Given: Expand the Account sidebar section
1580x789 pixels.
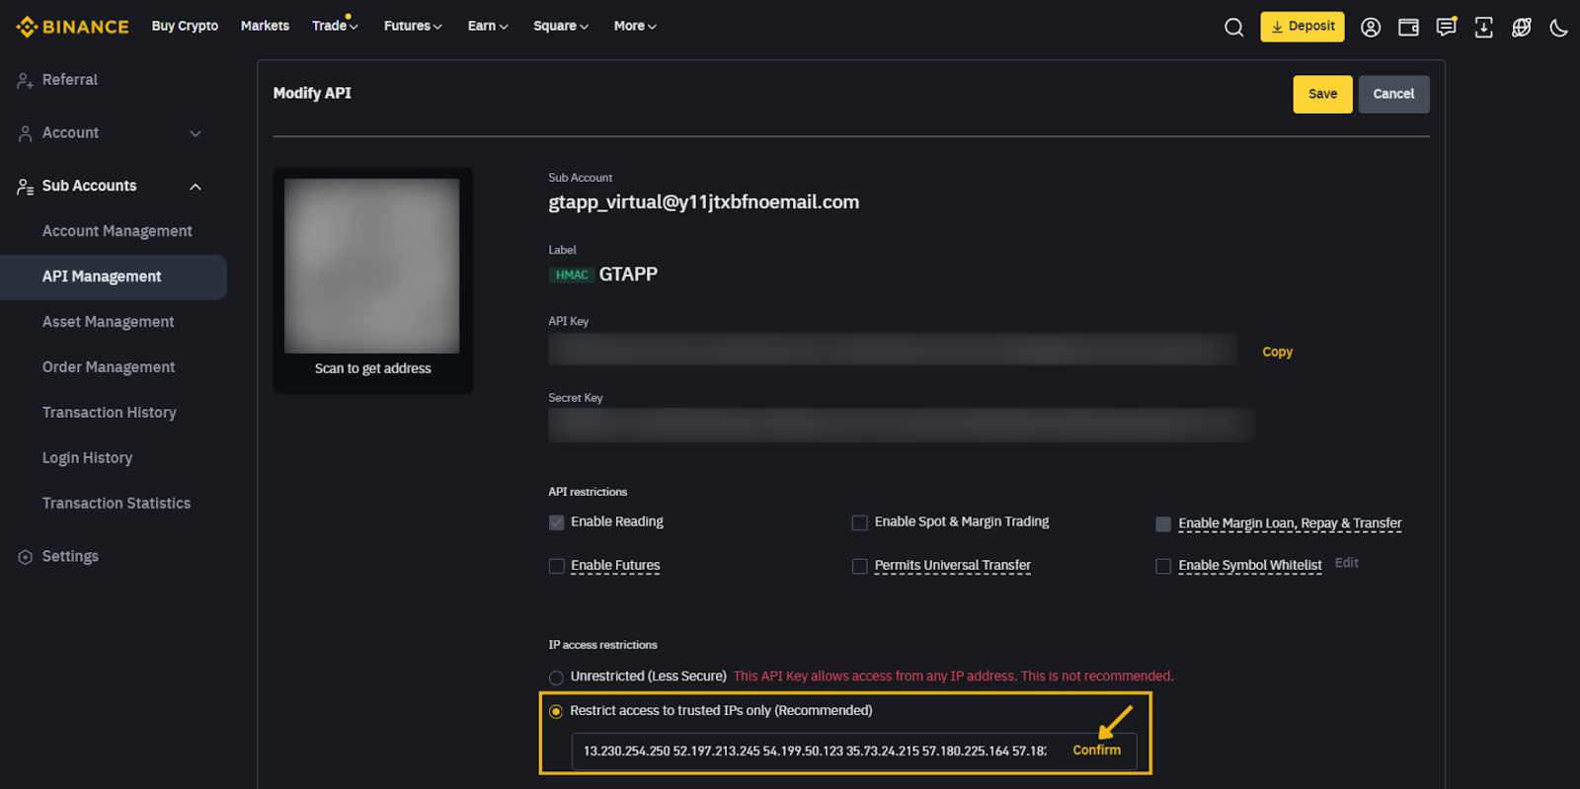Looking at the screenshot, I should pos(196,133).
